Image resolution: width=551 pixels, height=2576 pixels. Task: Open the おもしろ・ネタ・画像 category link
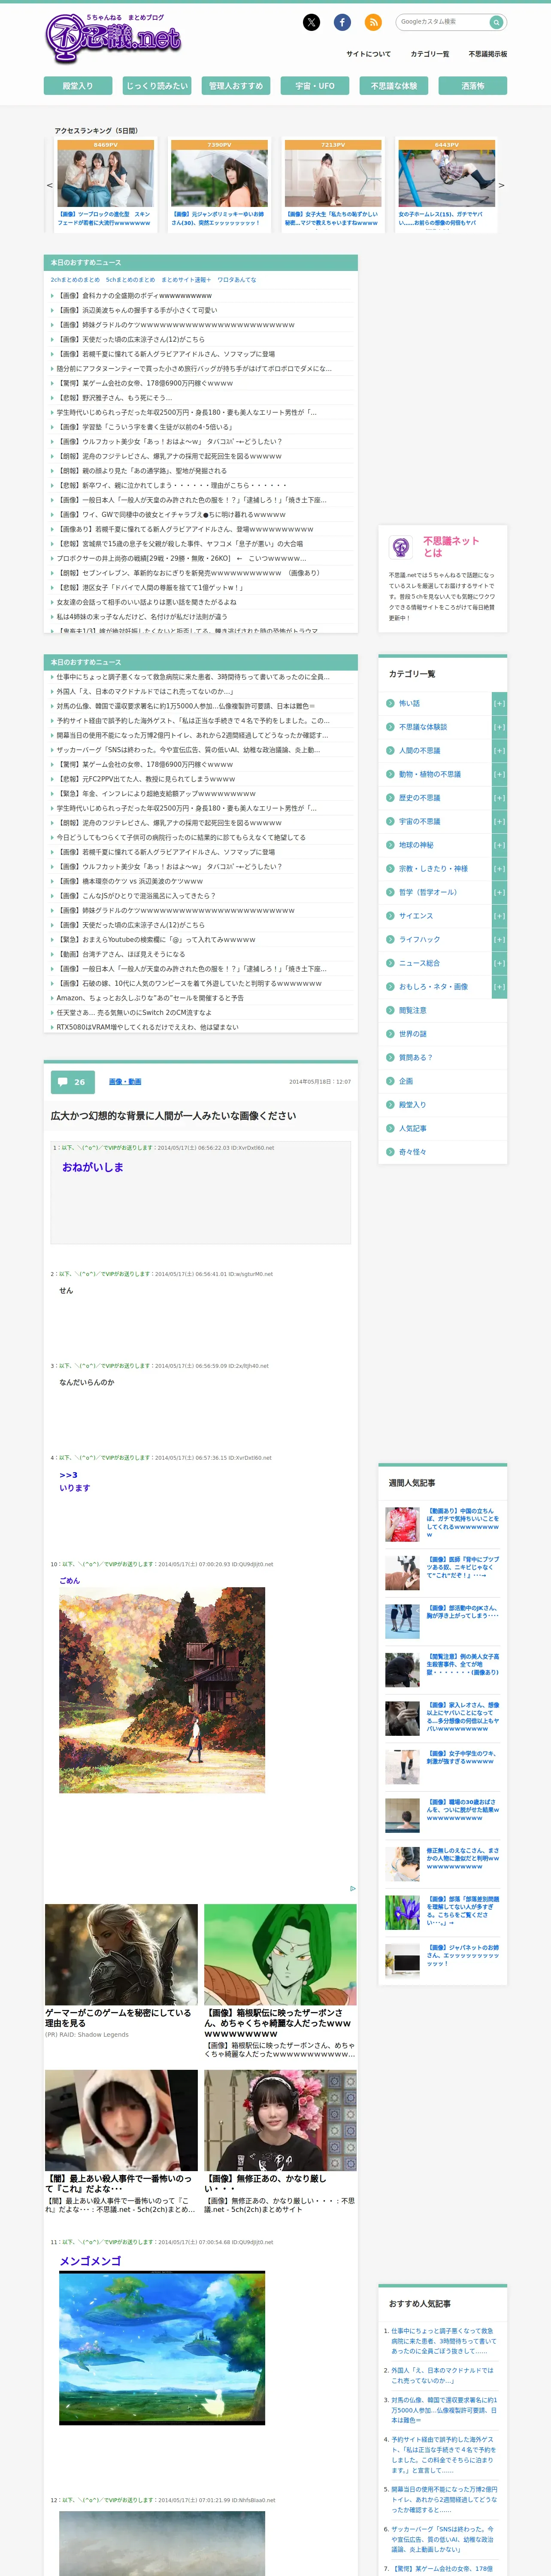[433, 987]
